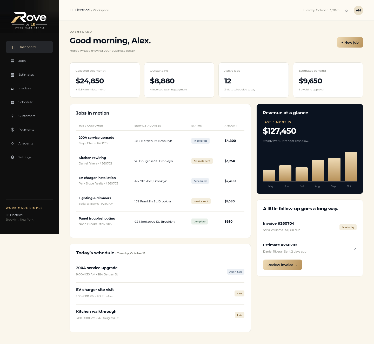Open Kitchen walkthrough schedule entry
The image size is (374, 344).
tap(160, 315)
